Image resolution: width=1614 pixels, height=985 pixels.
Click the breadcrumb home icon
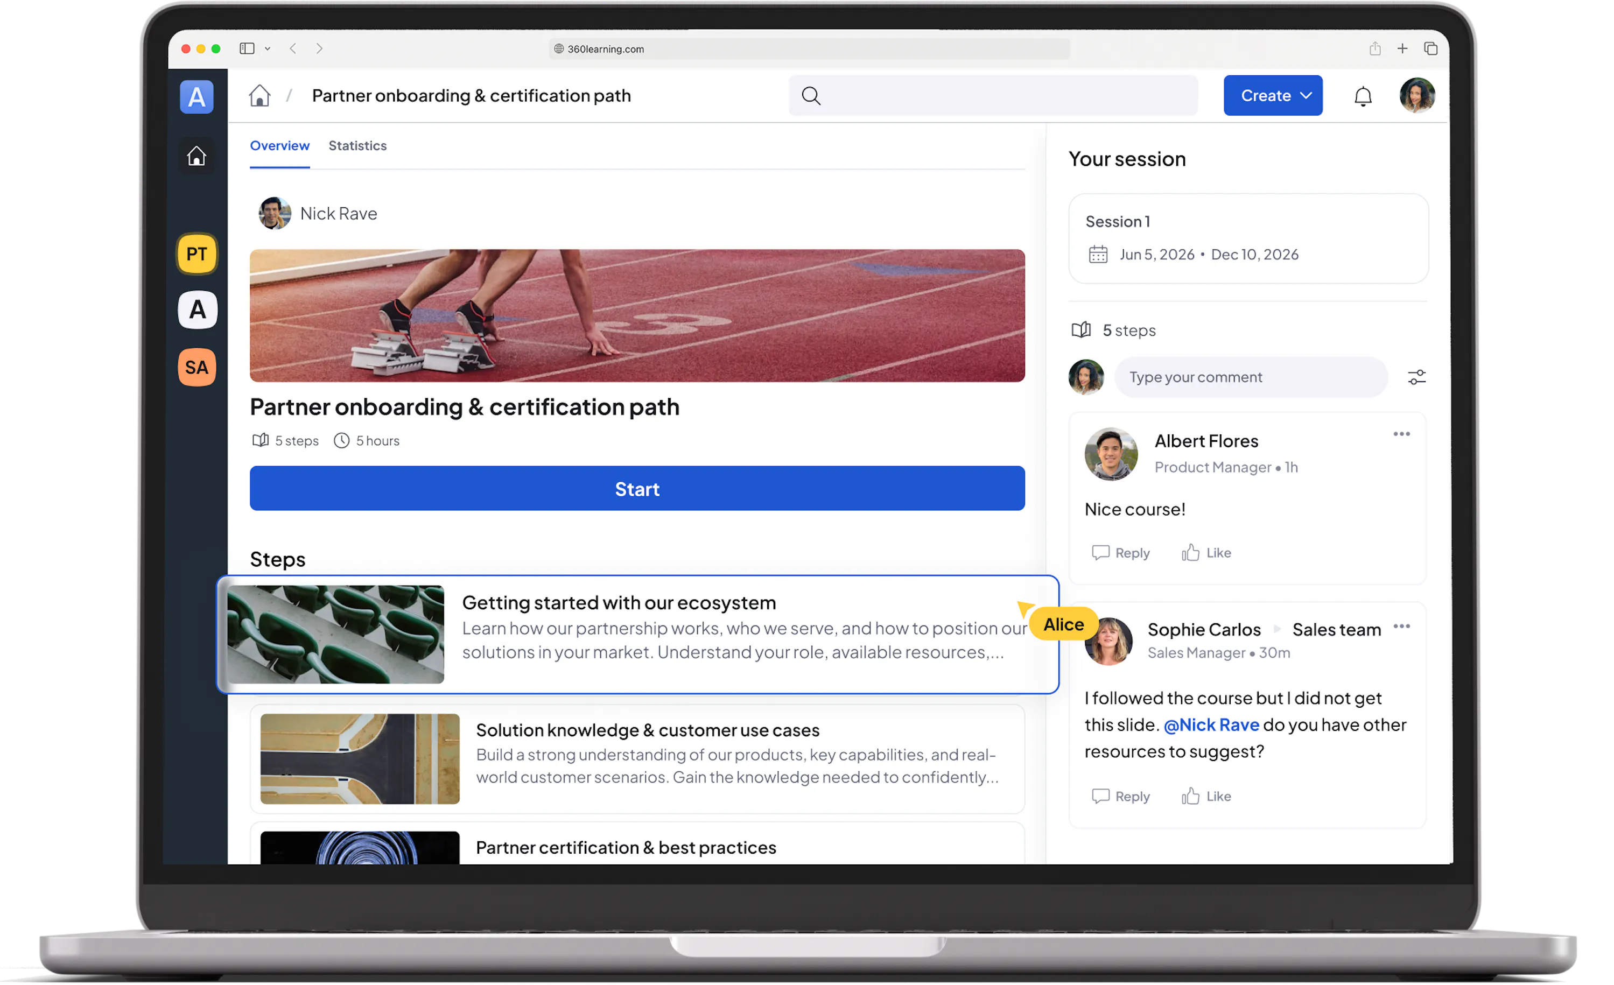(x=259, y=96)
